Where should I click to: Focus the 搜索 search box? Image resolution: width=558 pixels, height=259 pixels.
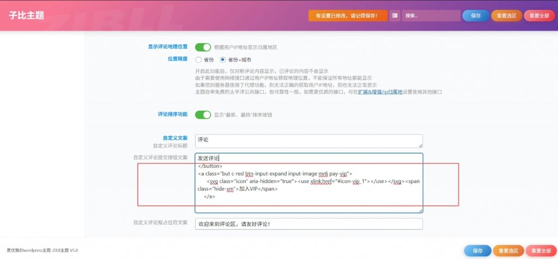(x=430, y=16)
